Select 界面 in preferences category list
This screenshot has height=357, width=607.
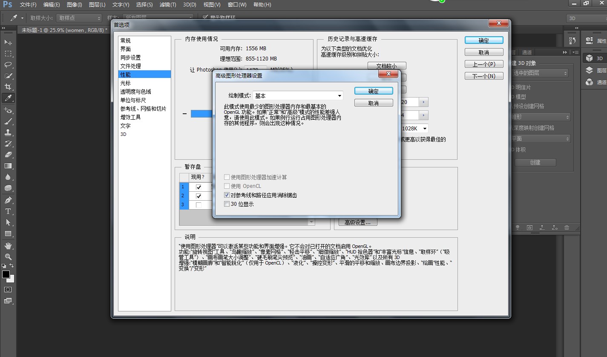click(x=144, y=49)
